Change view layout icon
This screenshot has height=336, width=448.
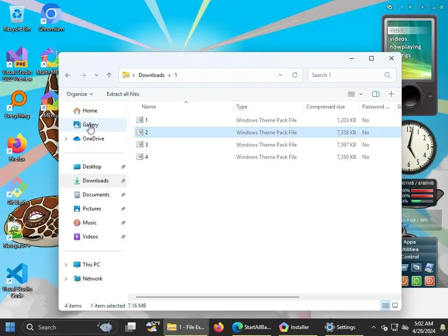coord(351,94)
